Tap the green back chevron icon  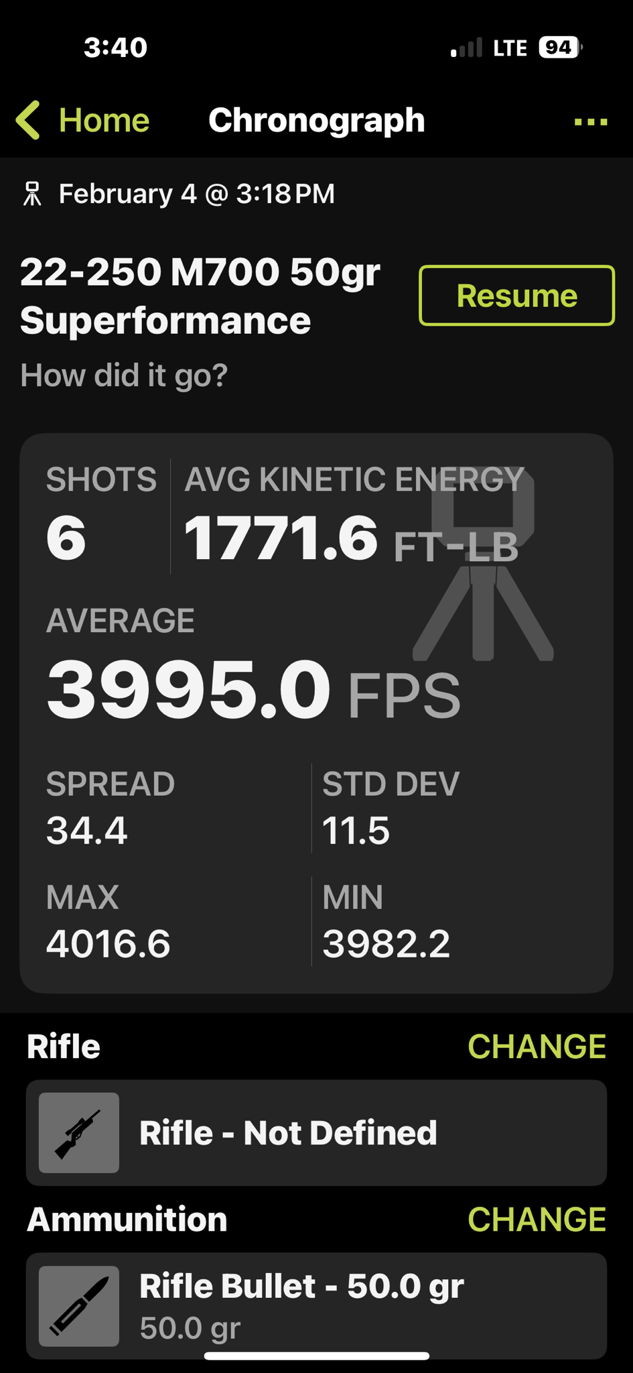coord(29,121)
